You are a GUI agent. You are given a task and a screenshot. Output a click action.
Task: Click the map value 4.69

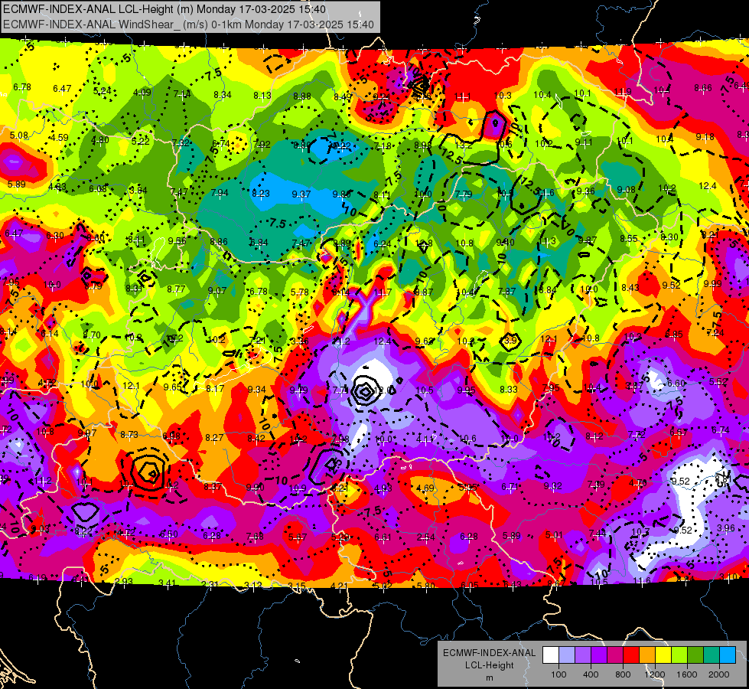425,488
